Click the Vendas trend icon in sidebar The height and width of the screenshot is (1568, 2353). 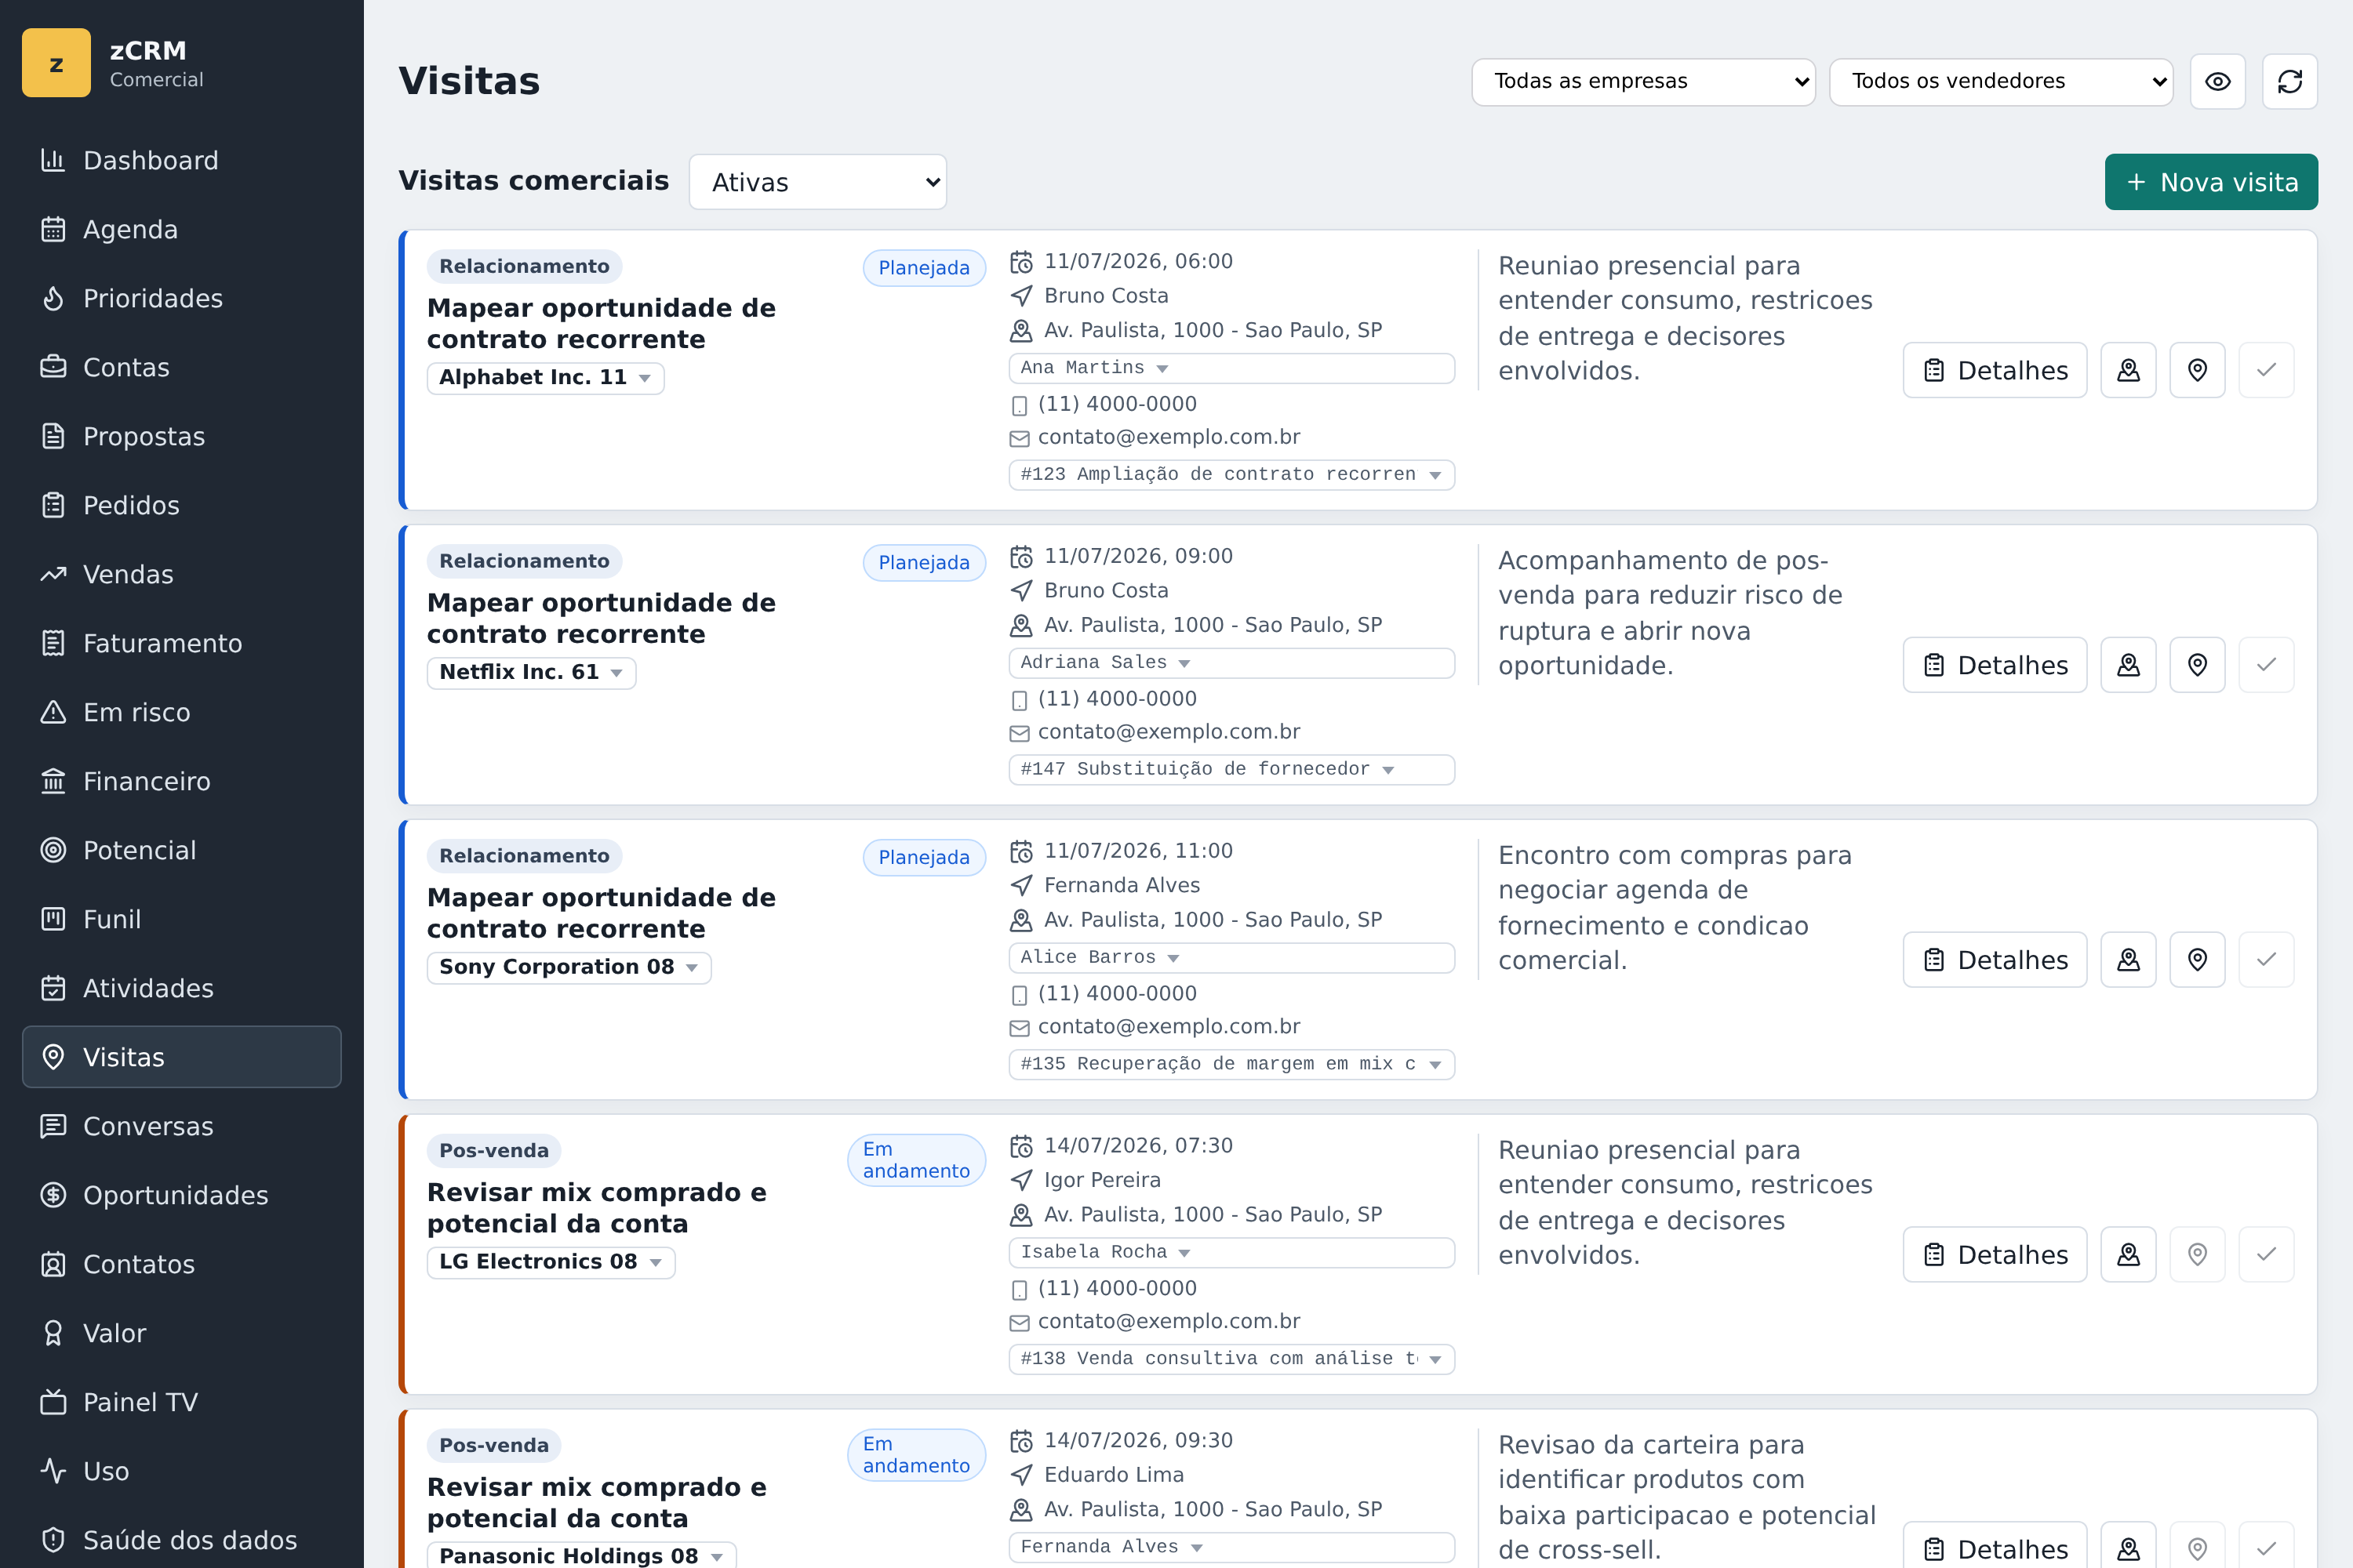coord(53,574)
